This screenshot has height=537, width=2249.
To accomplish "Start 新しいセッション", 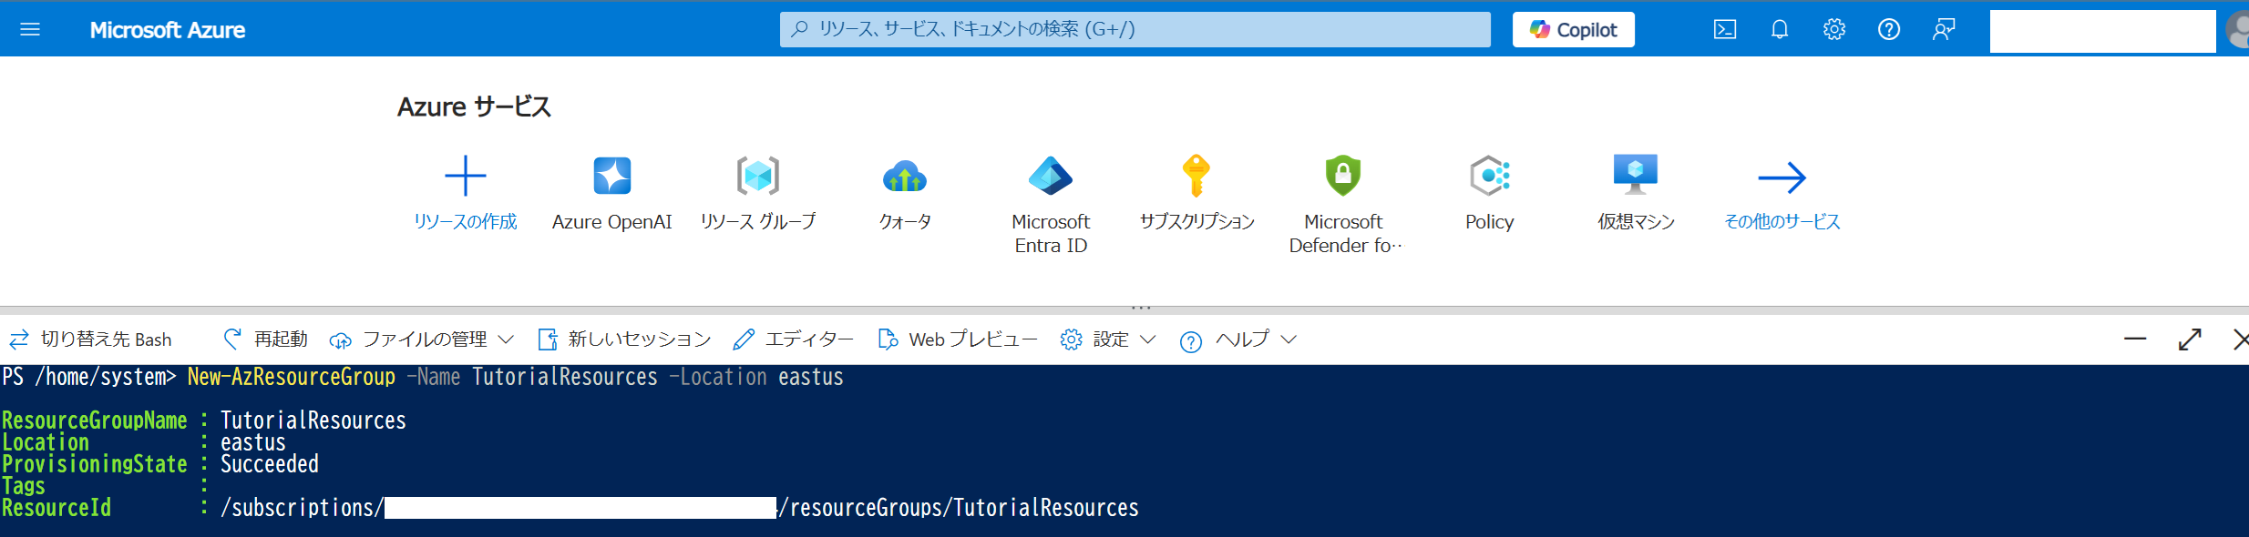I will 625,339.
